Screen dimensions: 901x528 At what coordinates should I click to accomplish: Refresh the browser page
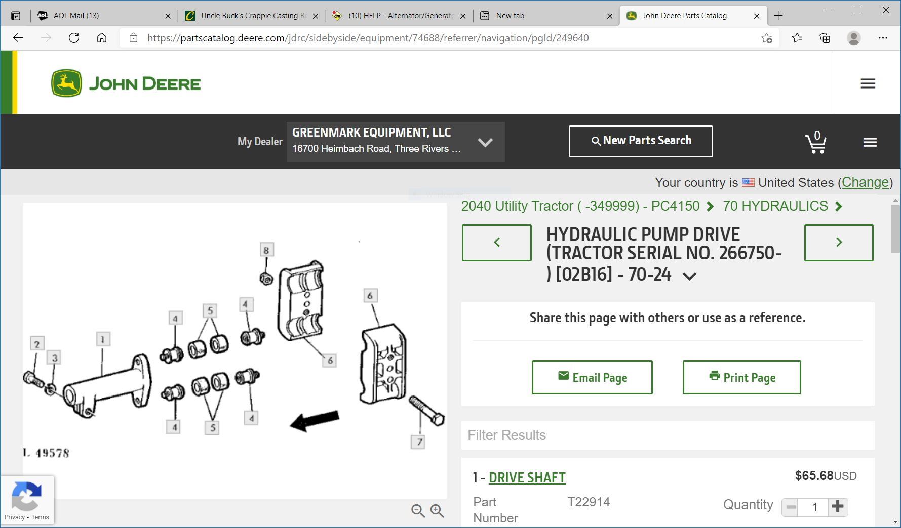point(74,38)
